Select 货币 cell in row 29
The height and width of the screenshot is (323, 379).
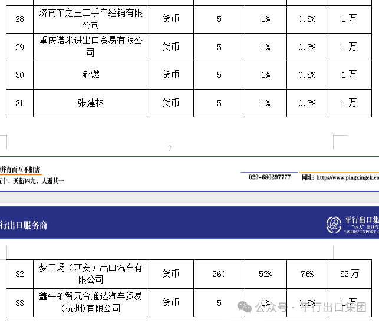coord(171,47)
